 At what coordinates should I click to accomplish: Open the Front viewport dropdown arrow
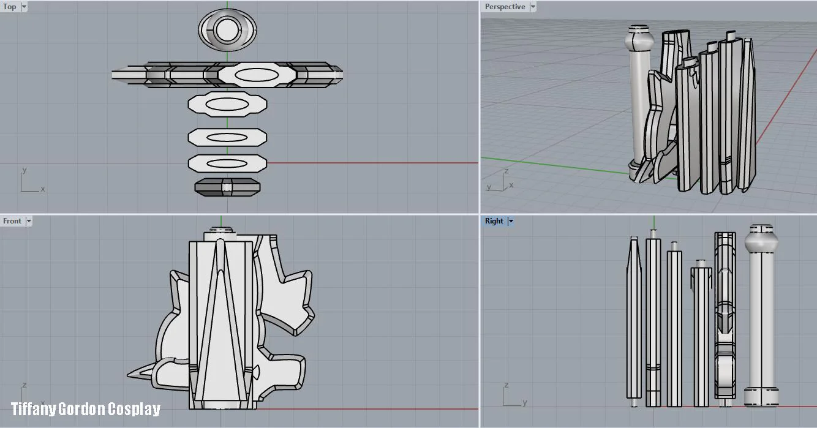(x=29, y=221)
